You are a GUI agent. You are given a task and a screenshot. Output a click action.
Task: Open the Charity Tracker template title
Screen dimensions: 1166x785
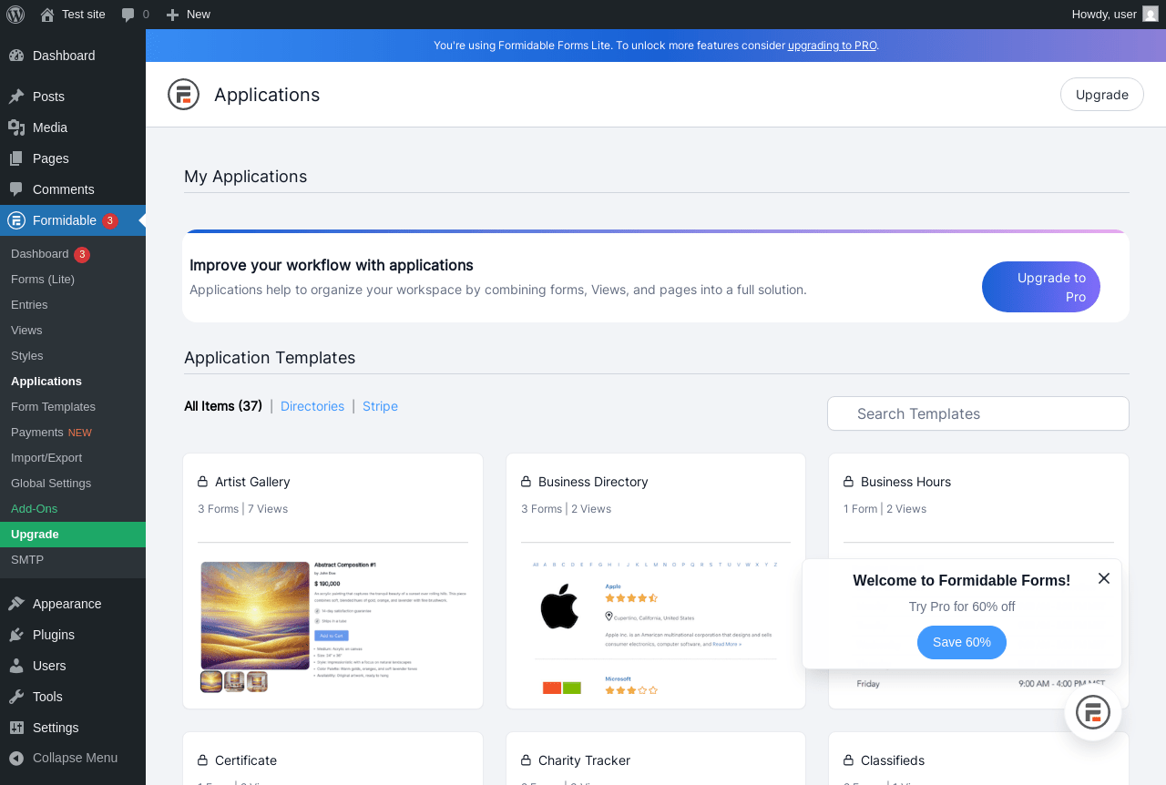pyautogui.click(x=584, y=760)
